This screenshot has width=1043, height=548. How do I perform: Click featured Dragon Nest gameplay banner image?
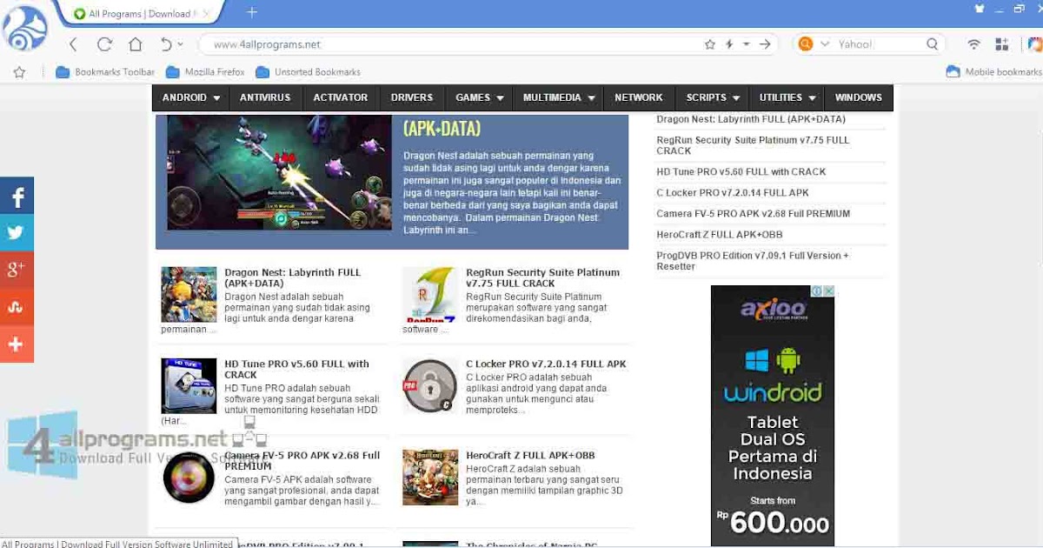[x=279, y=171]
